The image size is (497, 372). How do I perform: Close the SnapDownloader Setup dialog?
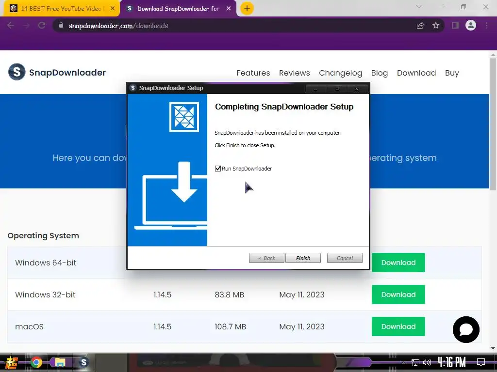point(357,89)
